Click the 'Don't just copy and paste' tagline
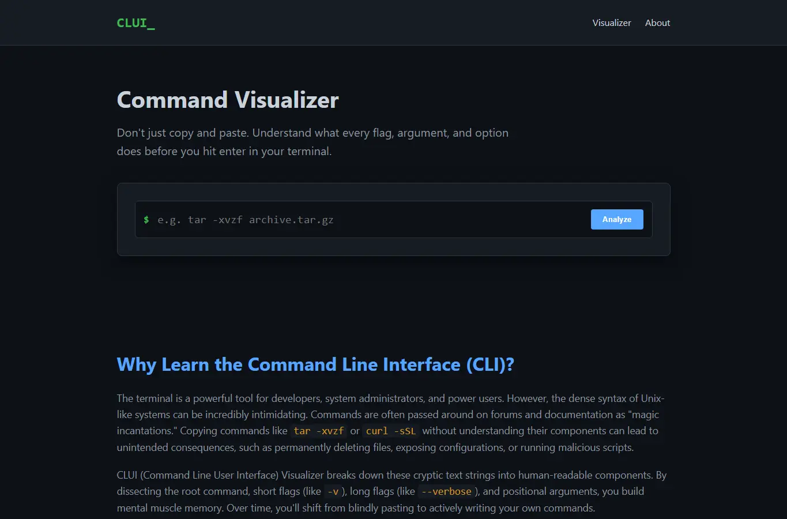This screenshot has width=787, height=519. point(312,142)
